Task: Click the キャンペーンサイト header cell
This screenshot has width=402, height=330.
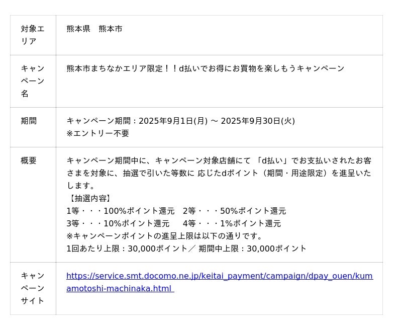Action: (33, 288)
